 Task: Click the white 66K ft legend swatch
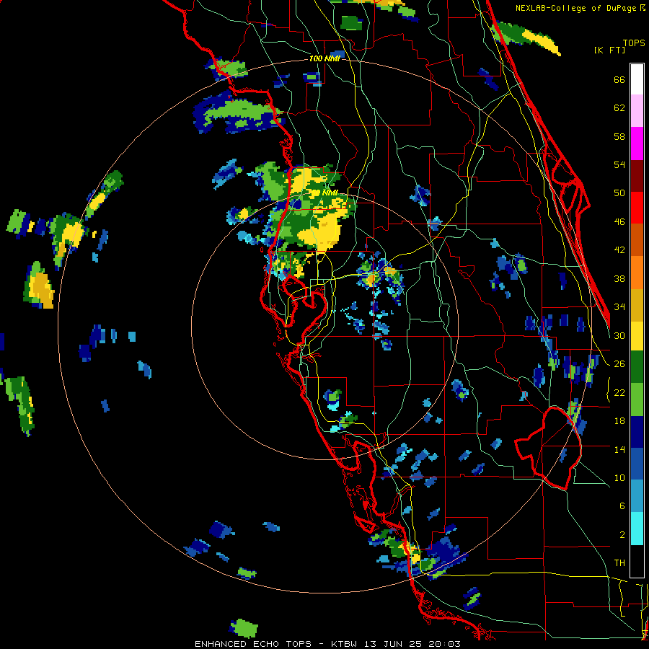click(x=637, y=79)
